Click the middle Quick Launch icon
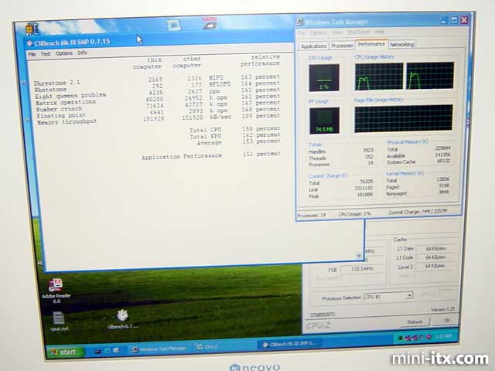Screen dimensions: 495x371 107,350
